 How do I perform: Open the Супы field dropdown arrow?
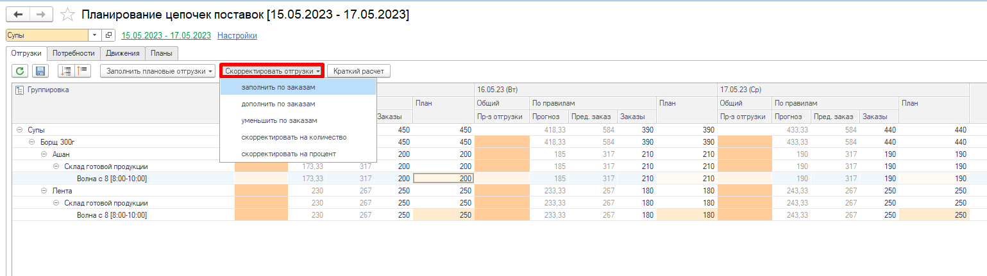pos(95,35)
